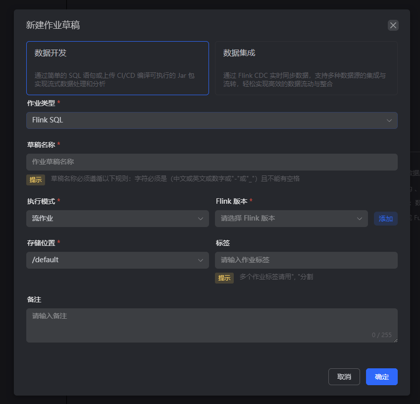Viewport: 420px width, 404px height.
Task: Click the resize handle of 备注 textarea
Action: point(395,340)
